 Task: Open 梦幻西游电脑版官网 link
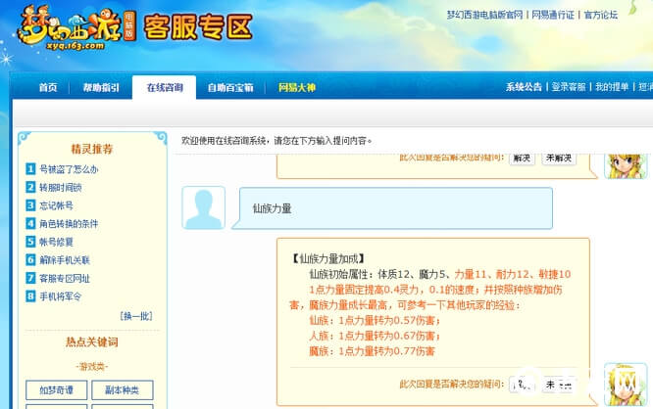484,15
